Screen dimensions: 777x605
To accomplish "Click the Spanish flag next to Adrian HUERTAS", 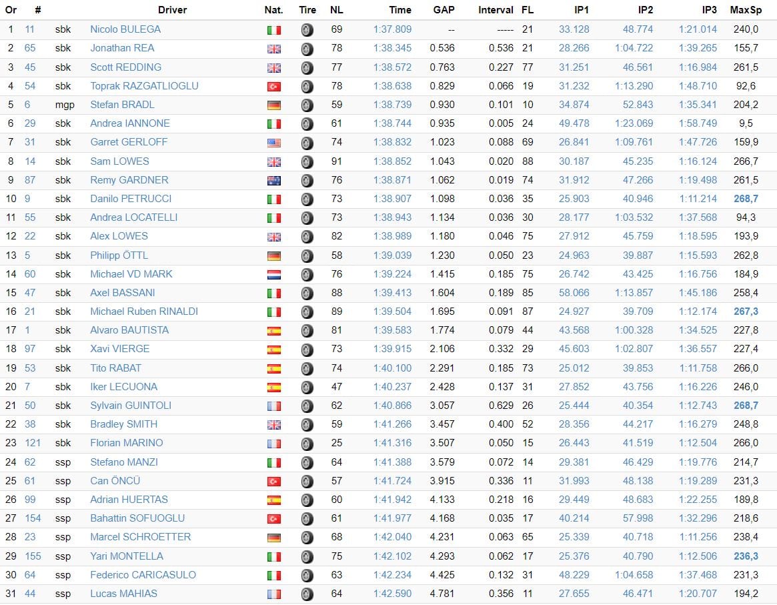I will click(x=273, y=500).
